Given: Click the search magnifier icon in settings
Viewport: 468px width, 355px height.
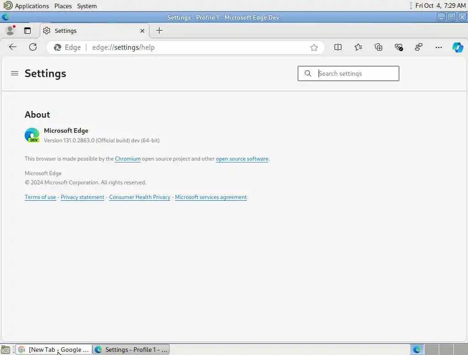Looking at the screenshot, I should (x=308, y=73).
